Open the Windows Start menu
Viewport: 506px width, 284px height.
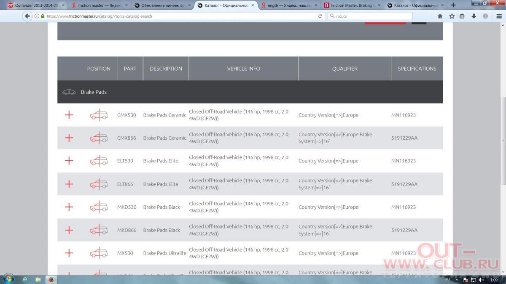(8, 279)
